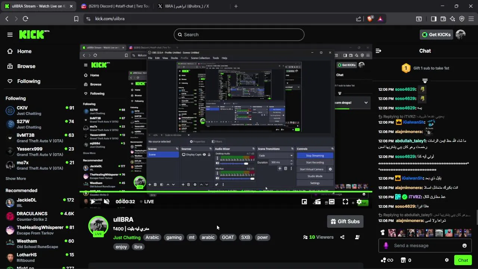Click the KICK beta logo
This screenshot has width=478, height=269.
click(34, 34)
